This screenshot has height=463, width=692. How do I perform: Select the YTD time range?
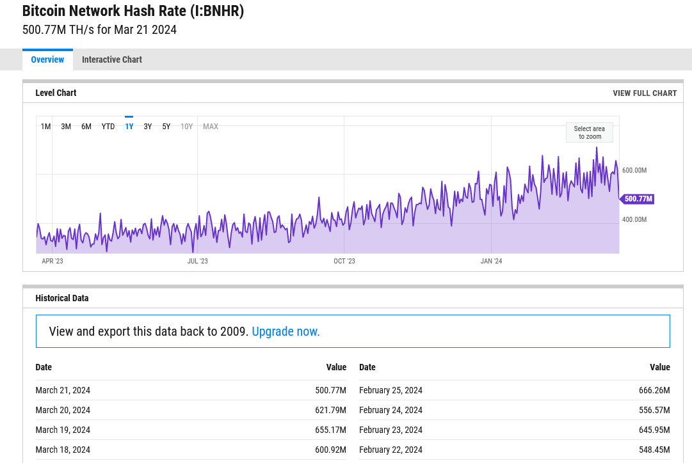pyautogui.click(x=108, y=127)
